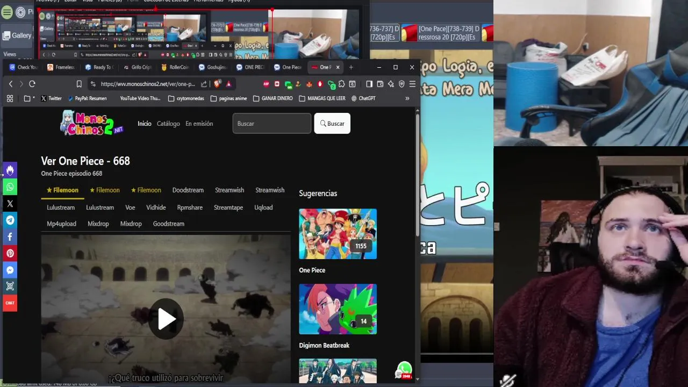
Task: Switch to the Frameless browser tab
Action: pos(61,67)
